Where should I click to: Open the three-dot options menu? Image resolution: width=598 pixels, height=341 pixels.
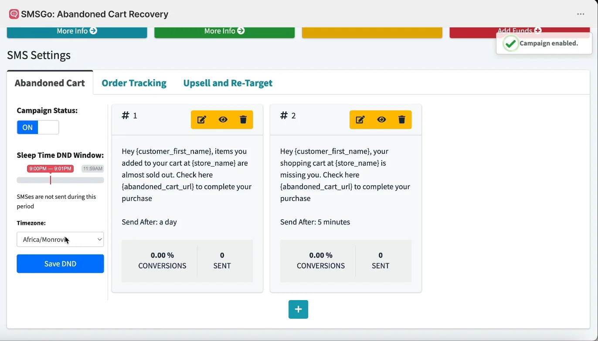point(581,14)
